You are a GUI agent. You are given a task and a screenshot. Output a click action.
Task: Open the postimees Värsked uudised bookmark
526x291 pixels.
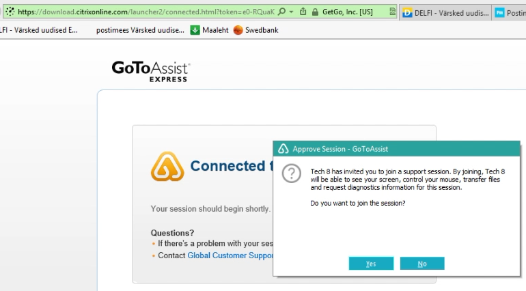140,30
